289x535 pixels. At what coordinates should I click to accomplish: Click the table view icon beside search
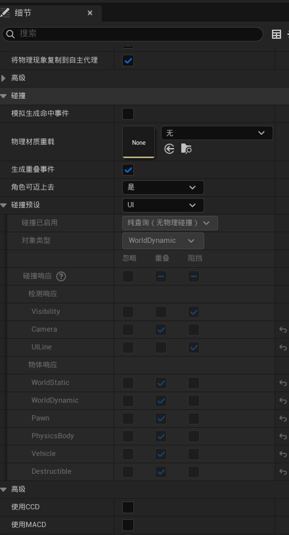[277, 34]
